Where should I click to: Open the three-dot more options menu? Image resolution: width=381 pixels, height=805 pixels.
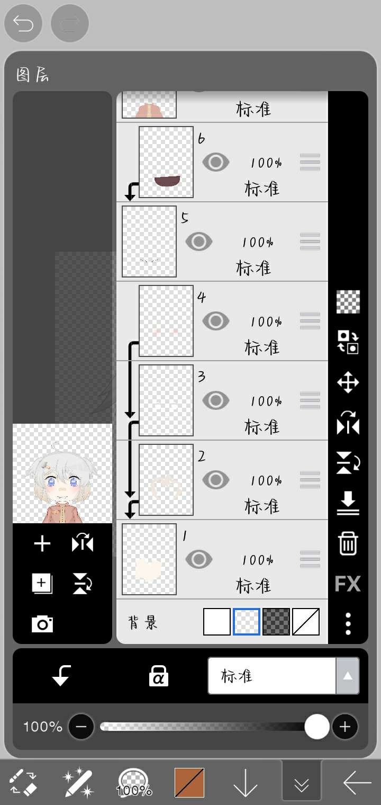coord(348,624)
